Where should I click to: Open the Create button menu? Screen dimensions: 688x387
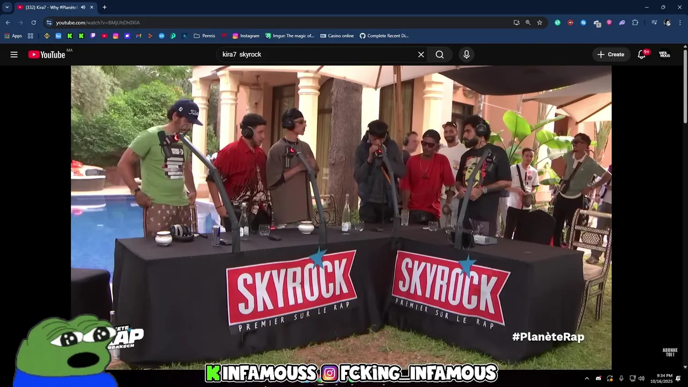(x=611, y=54)
